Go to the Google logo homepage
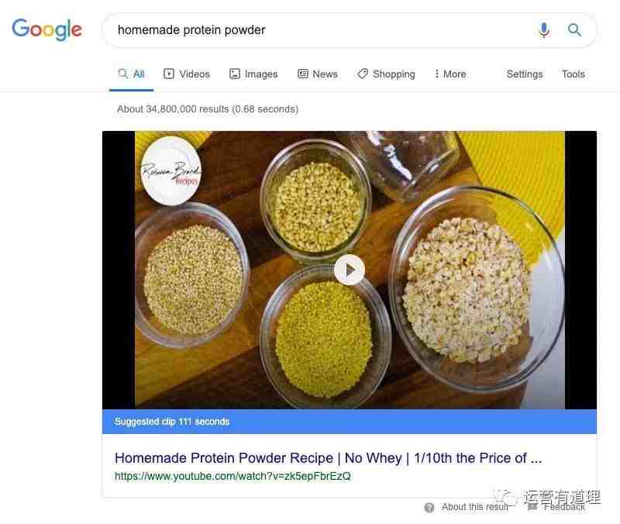 pos(47,29)
